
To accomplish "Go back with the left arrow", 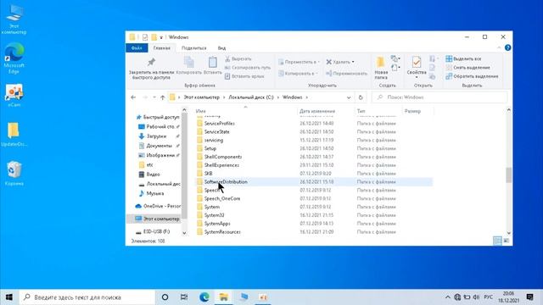I will (x=133, y=97).
